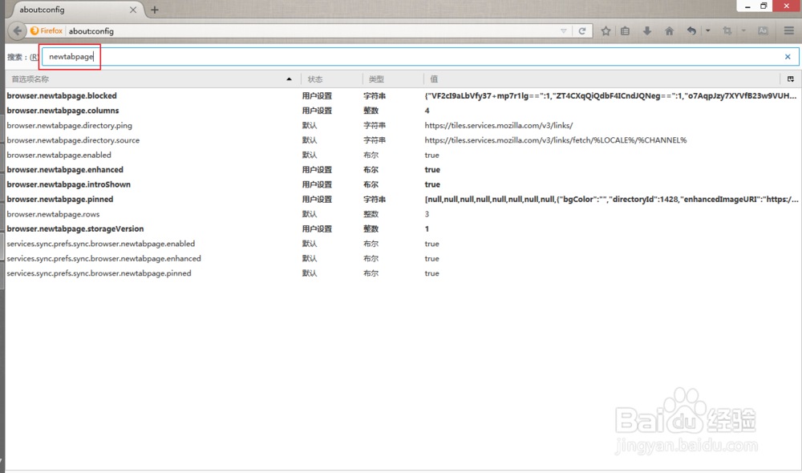Click the tiles.services.mozilla.com/v3/links/ ping URL value
Viewport: 802px width, 473px height.
point(499,125)
